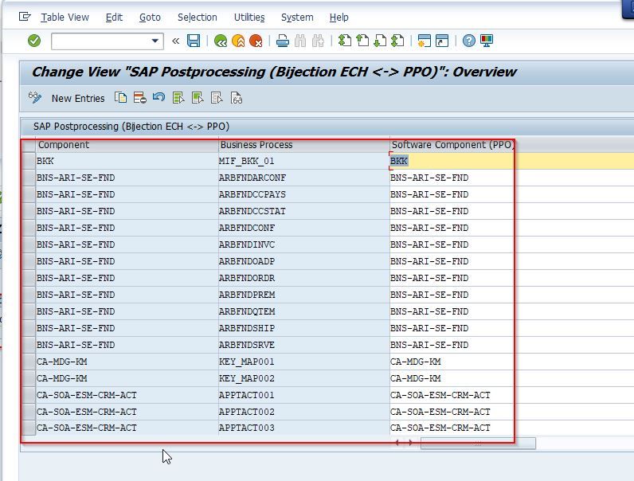Click the Undo Change icon
This screenshot has width=634, height=481.
pyautogui.click(x=159, y=98)
